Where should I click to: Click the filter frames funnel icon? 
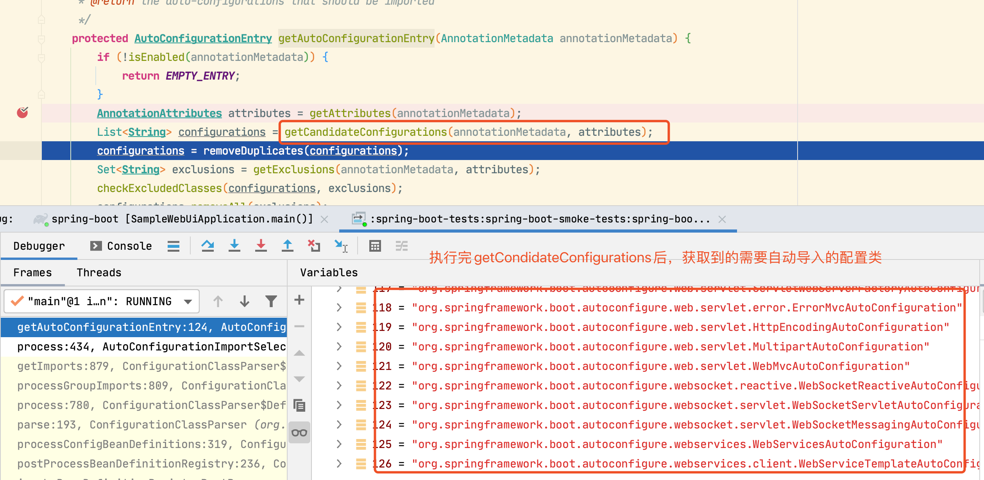click(271, 301)
